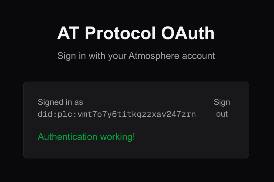
Task: Select the Sign in subtitle text
Action: [x=136, y=56]
